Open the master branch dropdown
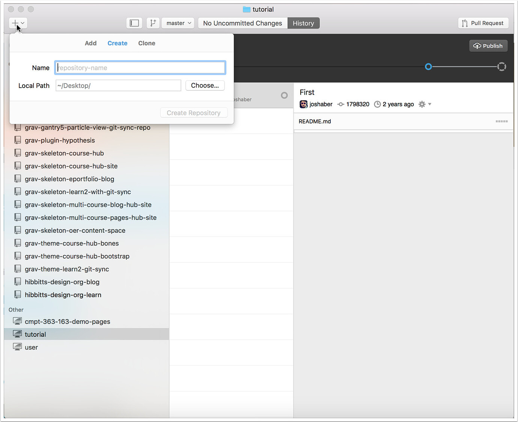The width and height of the screenshot is (518, 422). [178, 23]
